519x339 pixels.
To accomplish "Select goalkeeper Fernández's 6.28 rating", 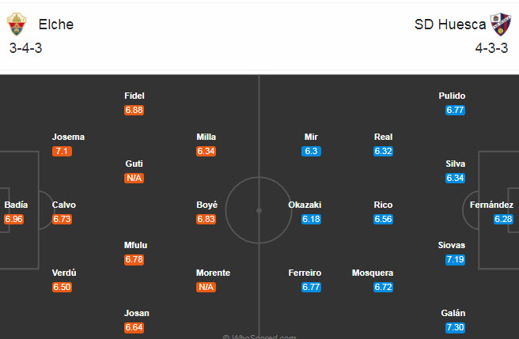I will coord(504,219).
